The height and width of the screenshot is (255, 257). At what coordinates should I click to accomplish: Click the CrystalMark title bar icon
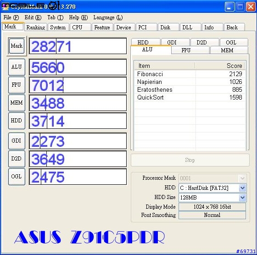coord(5,6)
